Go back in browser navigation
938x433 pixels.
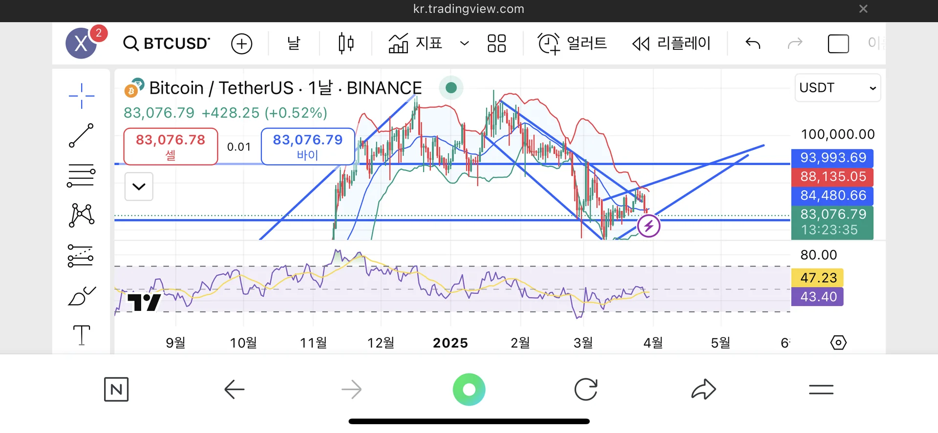coord(234,390)
